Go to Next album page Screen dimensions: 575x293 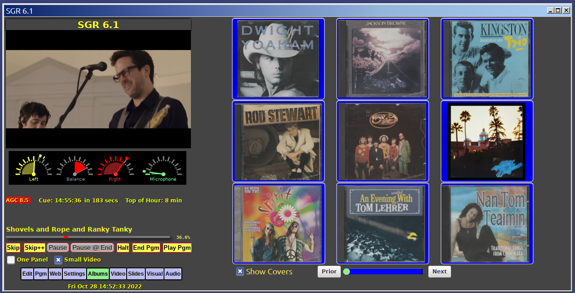click(440, 272)
